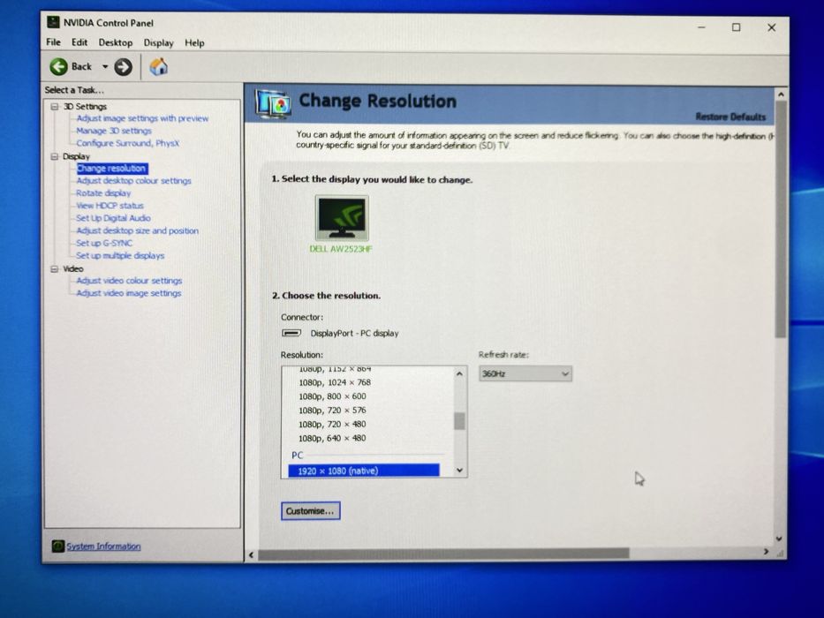The height and width of the screenshot is (618, 824).
Task: Open the Edit menu
Action: [79, 42]
